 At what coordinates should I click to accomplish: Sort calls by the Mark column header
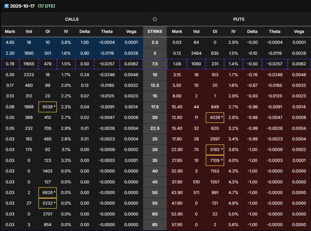tap(10, 32)
